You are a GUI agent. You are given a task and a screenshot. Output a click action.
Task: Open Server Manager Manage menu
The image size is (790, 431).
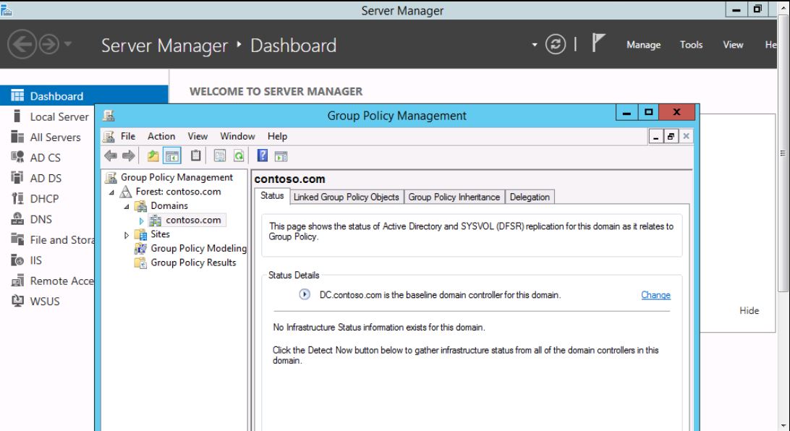(x=643, y=45)
